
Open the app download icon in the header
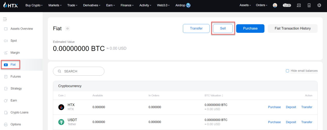click(309, 5)
